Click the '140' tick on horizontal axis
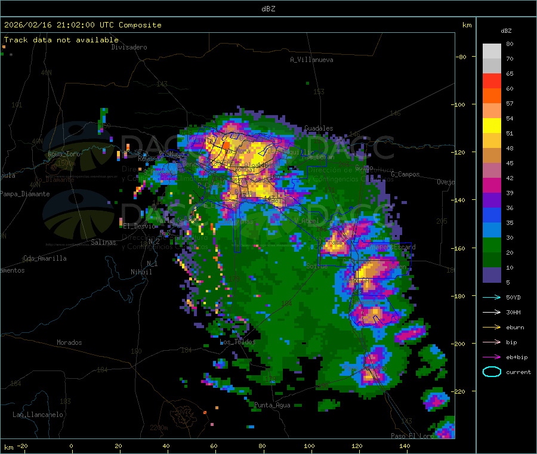 click(405, 446)
